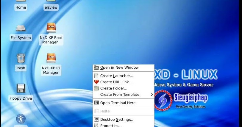Select the NxD XP Boot Manager icon
The image size is (242, 127).
click(51, 28)
